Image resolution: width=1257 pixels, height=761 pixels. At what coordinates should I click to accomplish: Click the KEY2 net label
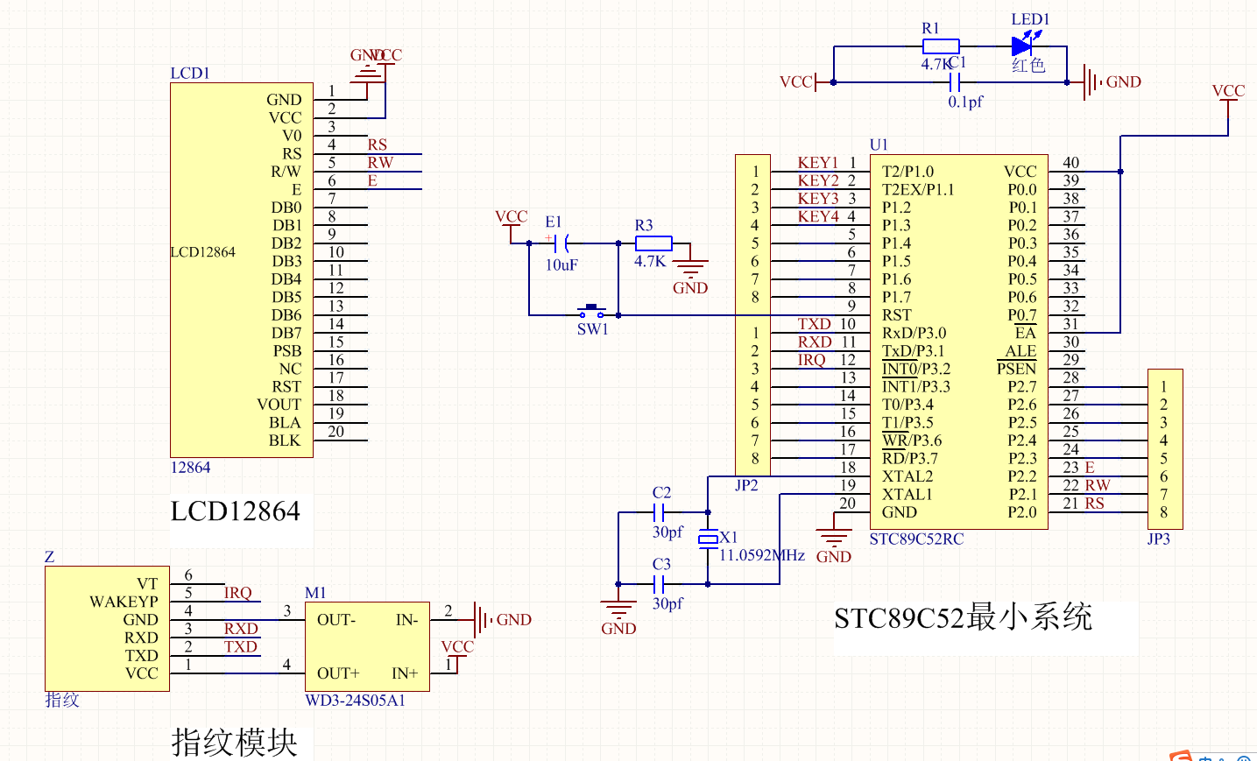(818, 180)
